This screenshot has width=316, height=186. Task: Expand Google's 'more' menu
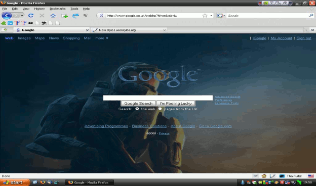[x=102, y=38]
